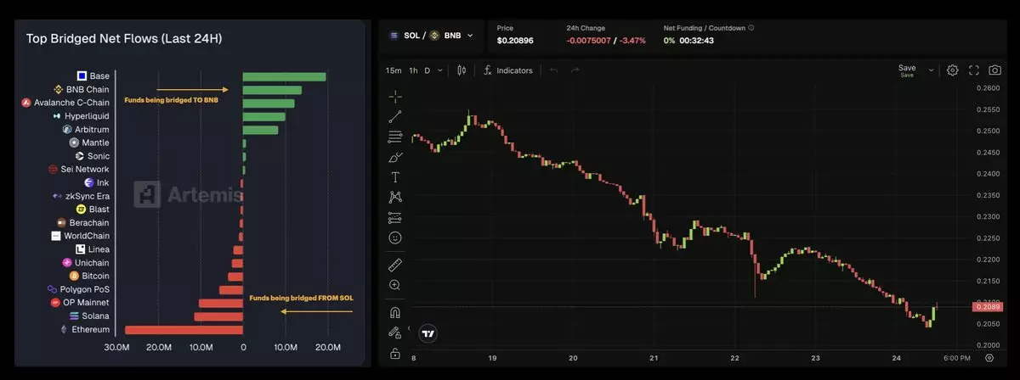The image size is (1020, 380).
Task: Click the red Ethereum outflow bar
Action: point(184,330)
